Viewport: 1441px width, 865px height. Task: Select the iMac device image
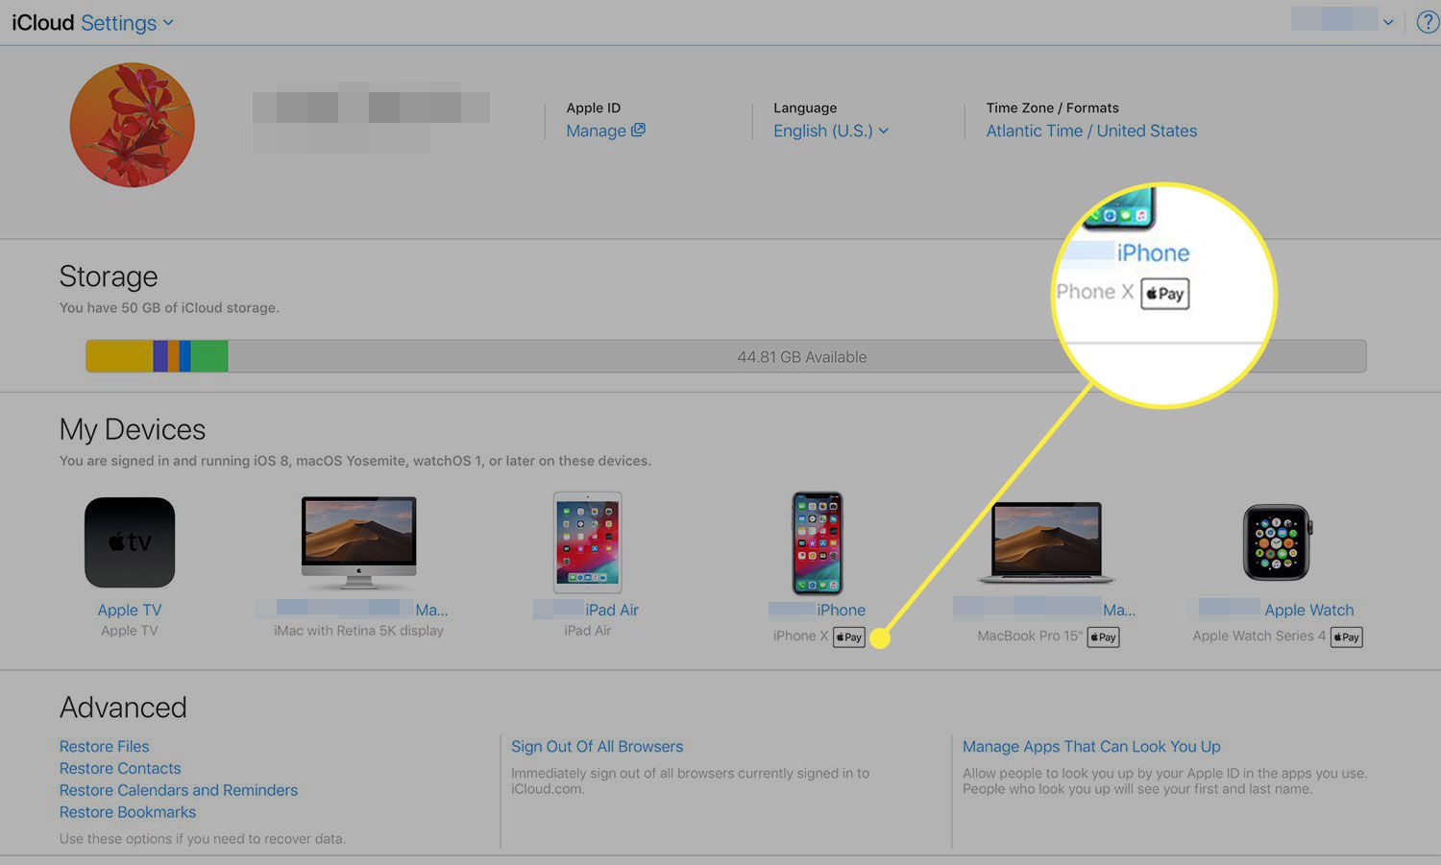click(x=358, y=542)
